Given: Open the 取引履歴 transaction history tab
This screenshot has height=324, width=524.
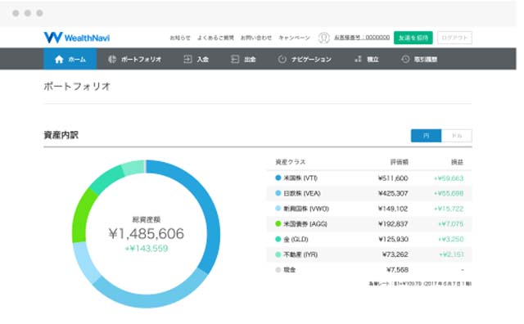Looking at the screenshot, I should (419, 59).
